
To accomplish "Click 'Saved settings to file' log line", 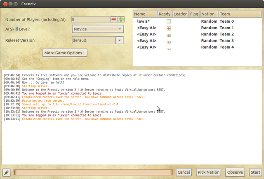I will point(70,104).
